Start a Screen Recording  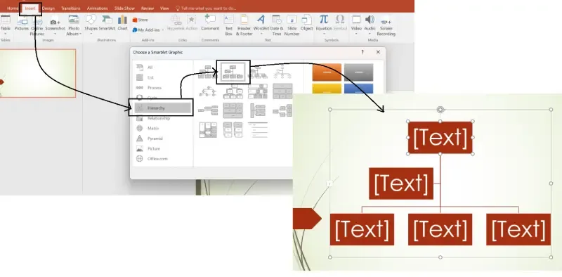pyautogui.click(x=386, y=26)
